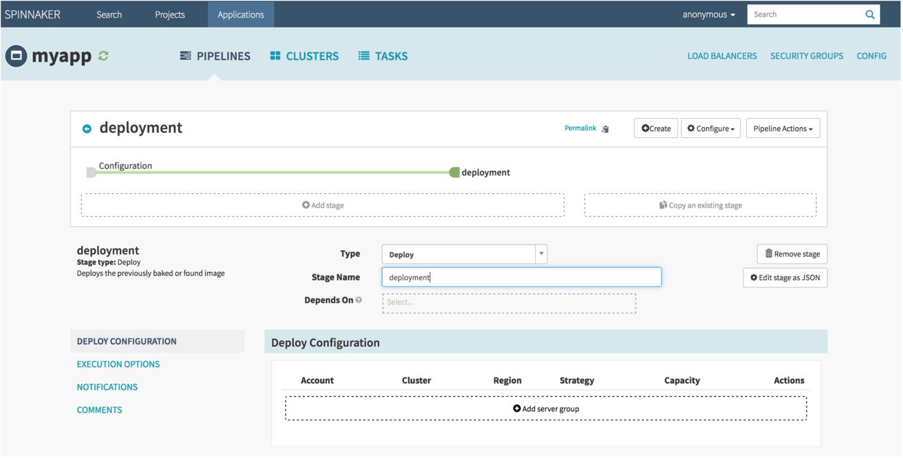Image resolution: width=903 pixels, height=458 pixels.
Task: Open the Depends On select box
Action: click(x=509, y=303)
